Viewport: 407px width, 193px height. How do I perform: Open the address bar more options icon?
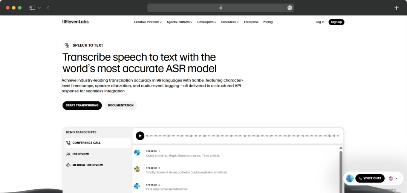(x=290, y=8)
